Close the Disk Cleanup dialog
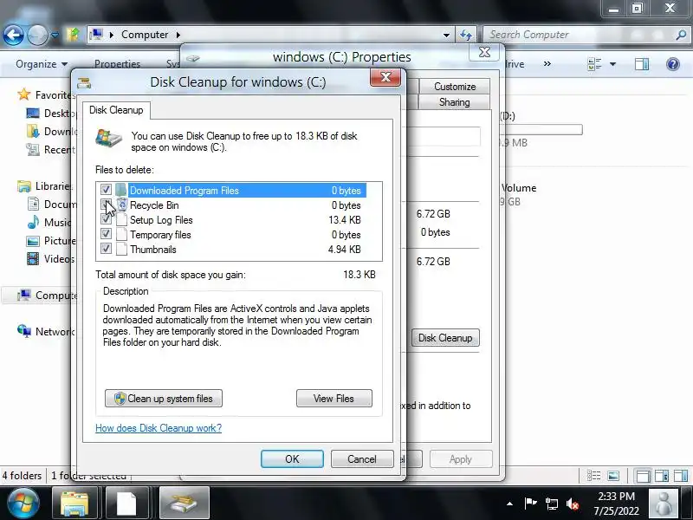The width and height of the screenshot is (693, 520). click(385, 77)
